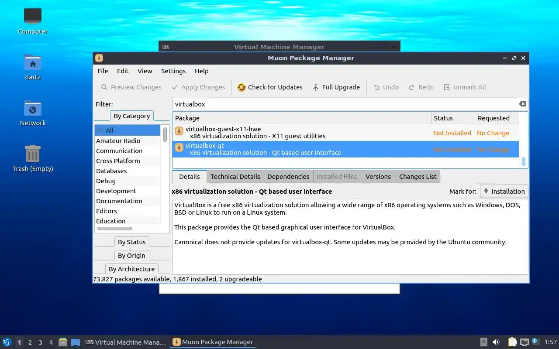Click Check for Updates button
Screen dimensions: 559x349
click(x=270, y=87)
